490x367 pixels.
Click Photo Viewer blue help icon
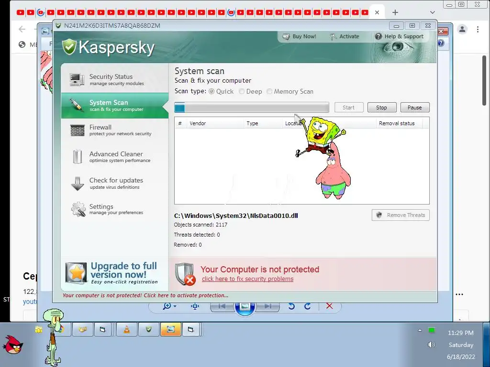(x=441, y=43)
